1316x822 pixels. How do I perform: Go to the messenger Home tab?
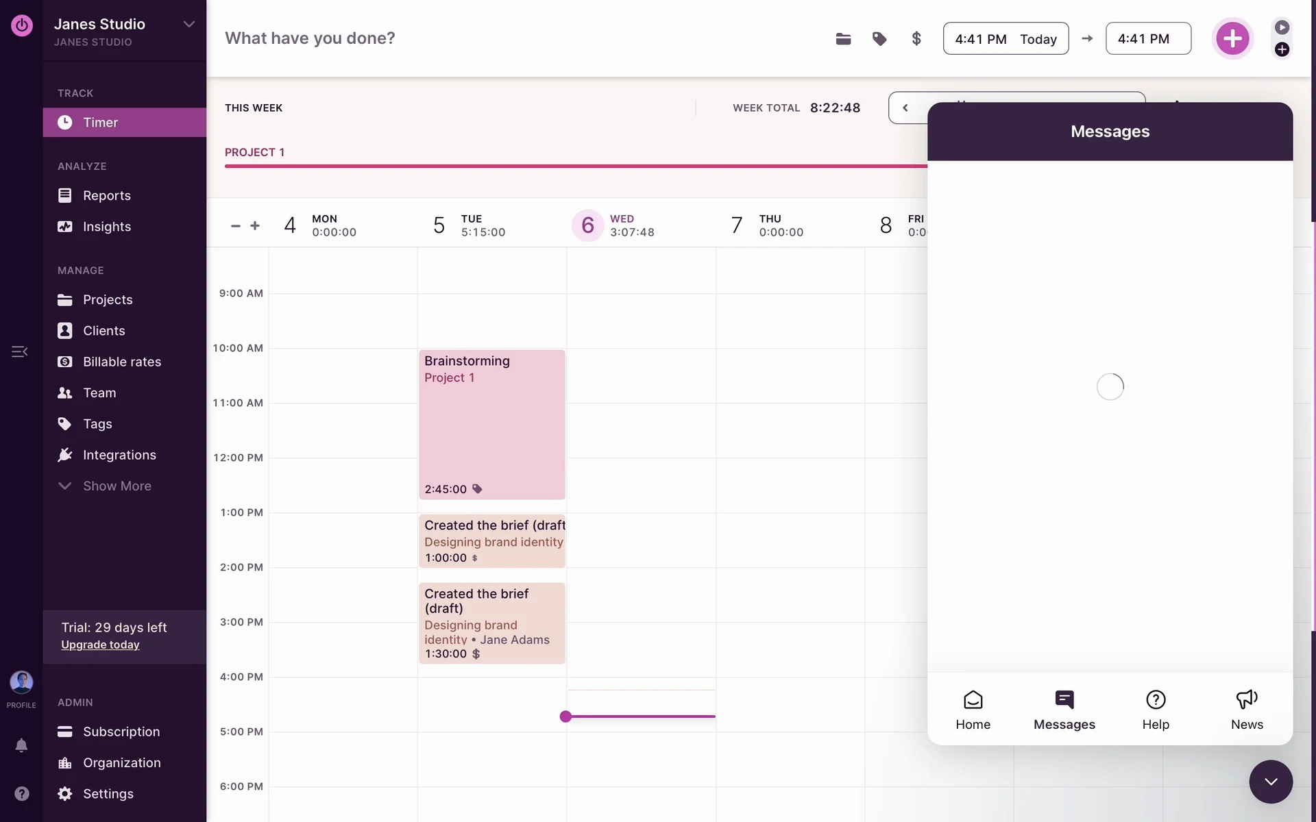click(973, 710)
